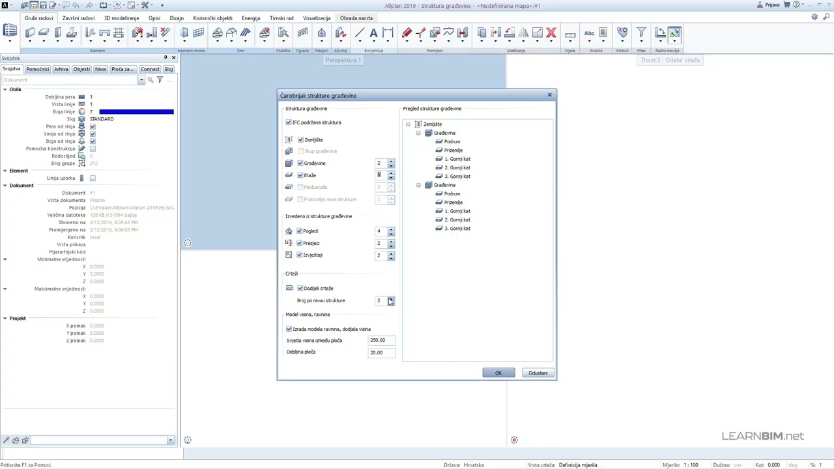The image size is (834, 469).
Task: Select the window/door opening tool
Action: tap(184, 33)
